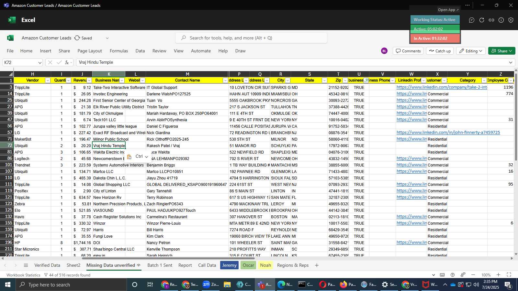
Task: Switch to the Oscar sheet tab
Action: 248,265
